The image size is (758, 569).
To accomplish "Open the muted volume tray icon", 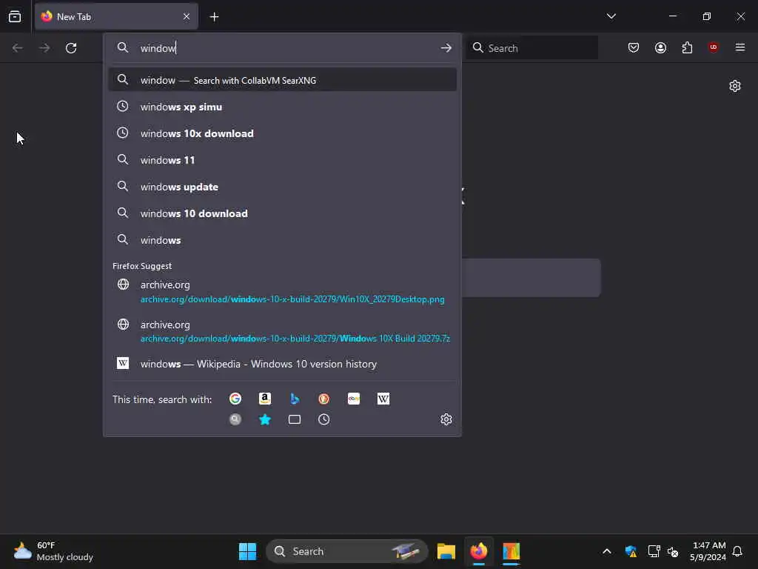I will (x=673, y=551).
